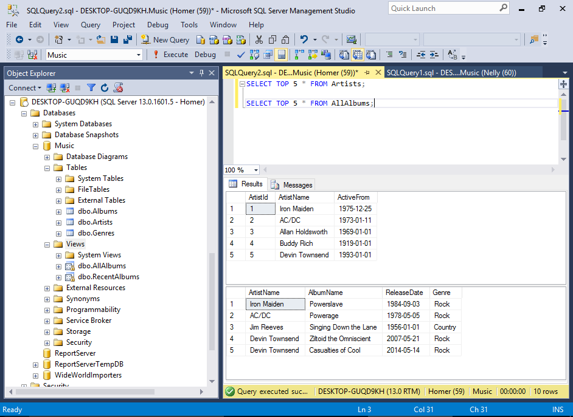Image resolution: width=573 pixels, height=417 pixels.
Task: Open the Query menu
Action: coord(91,25)
